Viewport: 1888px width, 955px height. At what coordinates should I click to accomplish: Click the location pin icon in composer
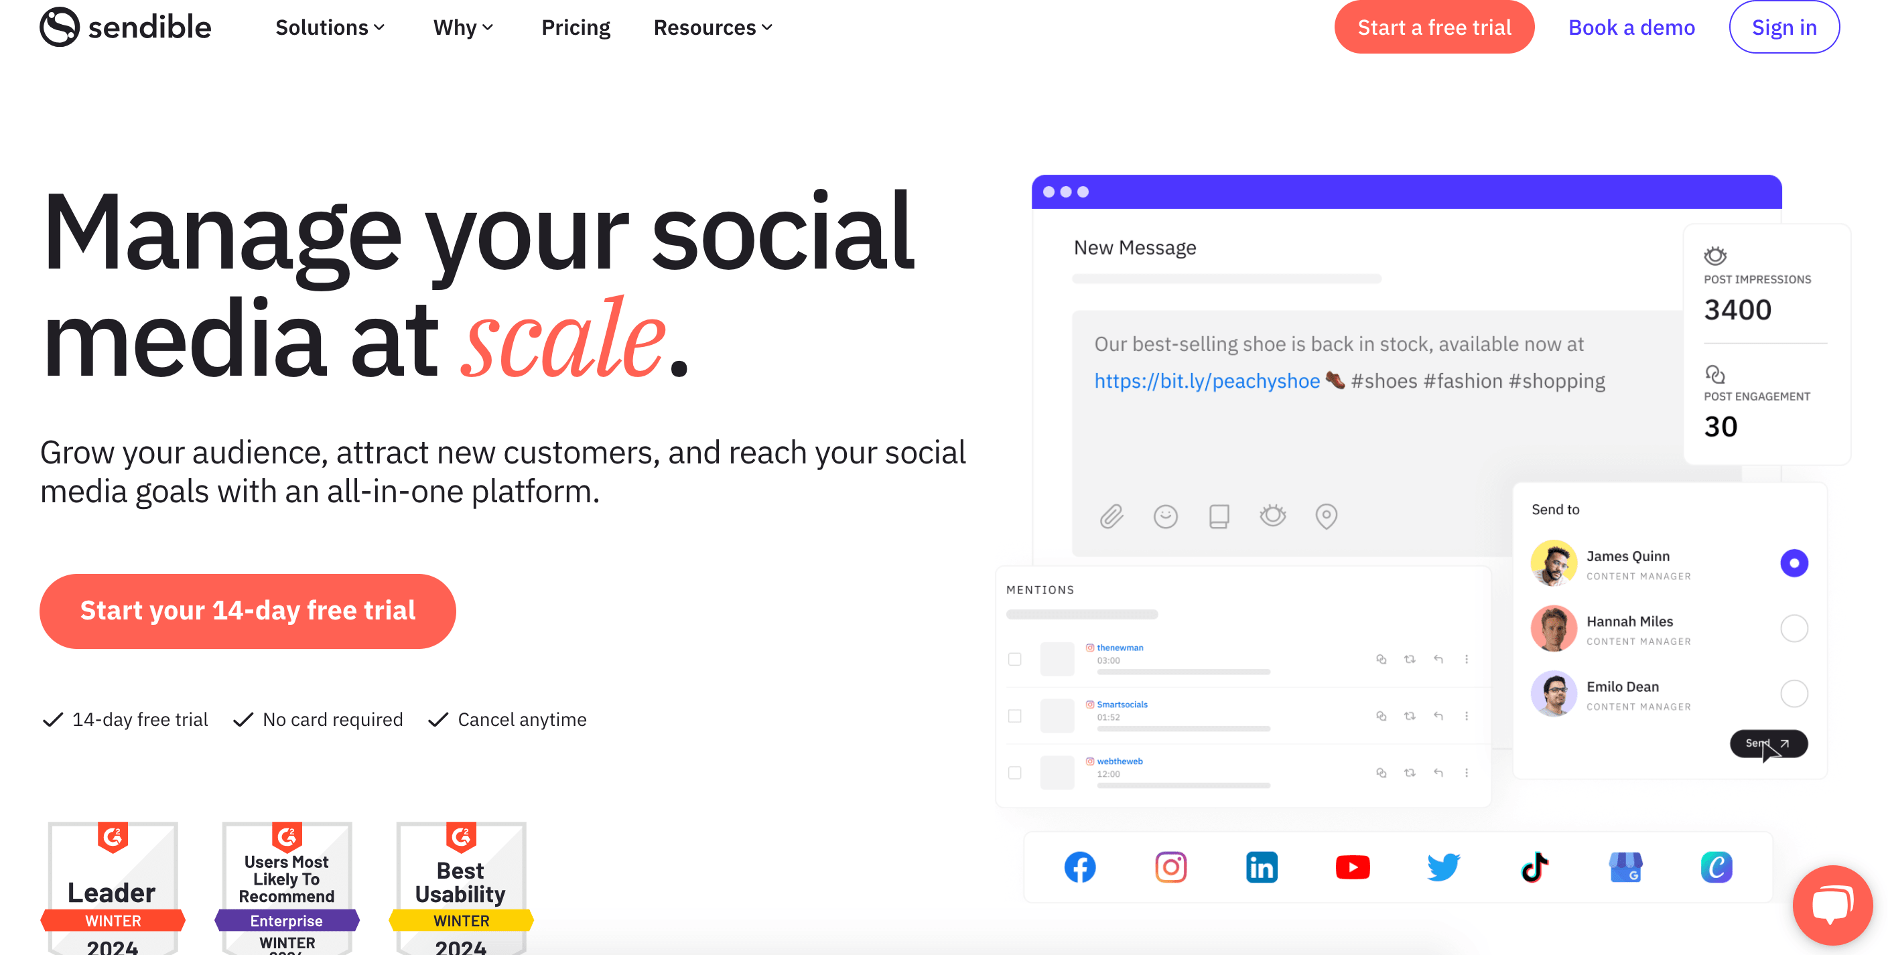pos(1325,514)
